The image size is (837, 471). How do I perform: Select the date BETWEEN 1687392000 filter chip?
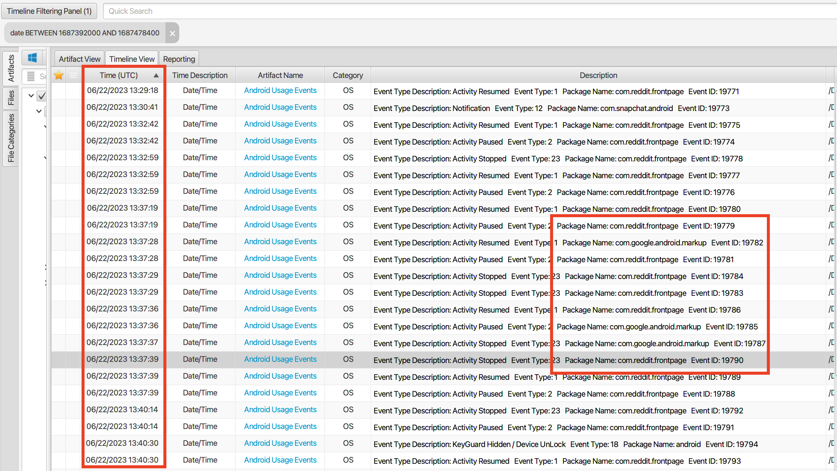coord(85,33)
